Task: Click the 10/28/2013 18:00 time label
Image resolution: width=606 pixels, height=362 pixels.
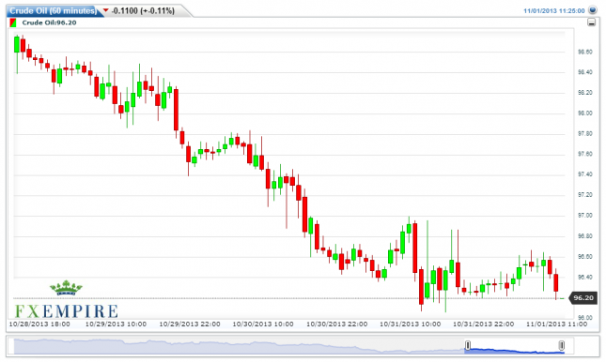Action: pos(39,324)
